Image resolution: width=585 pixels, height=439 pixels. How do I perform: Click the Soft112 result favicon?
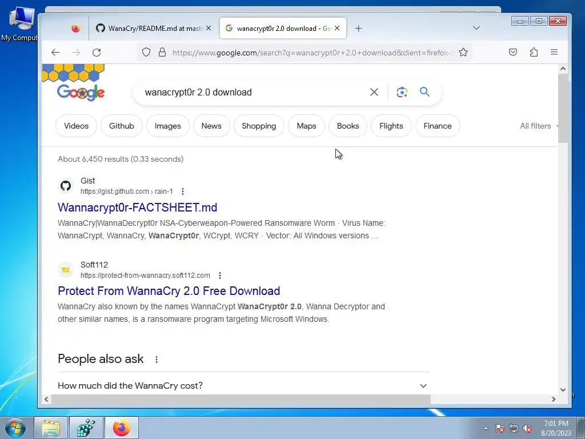(x=66, y=270)
